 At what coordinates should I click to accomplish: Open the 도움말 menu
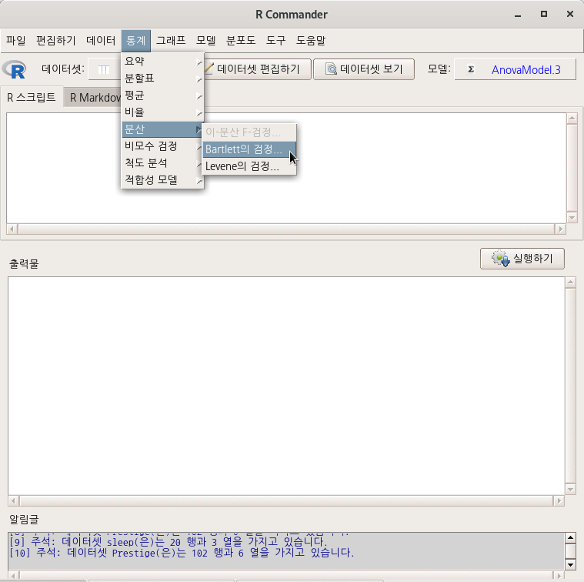click(x=311, y=40)
